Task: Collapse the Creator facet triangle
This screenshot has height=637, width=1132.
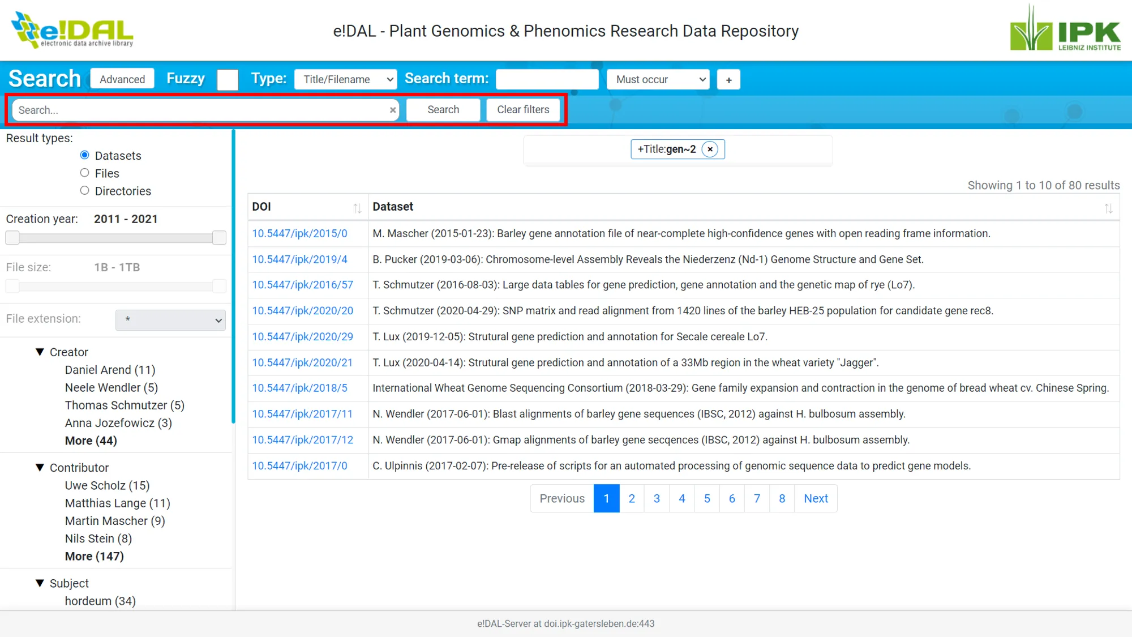Action: coord(40,352)
